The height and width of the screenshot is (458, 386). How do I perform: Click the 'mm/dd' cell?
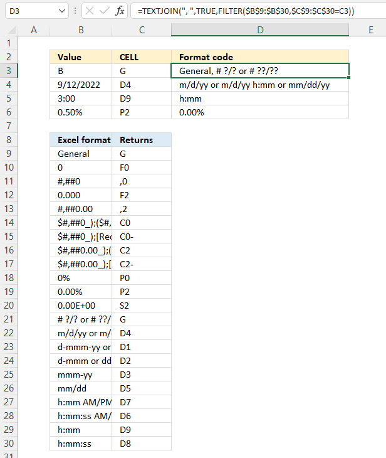[81, 388]
